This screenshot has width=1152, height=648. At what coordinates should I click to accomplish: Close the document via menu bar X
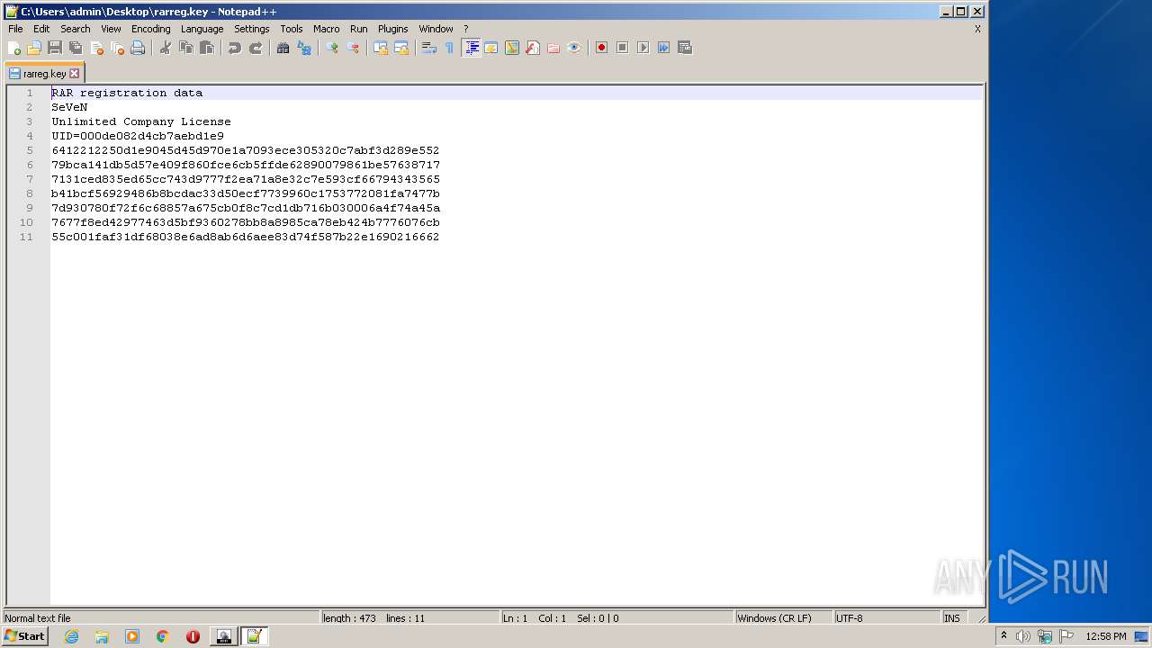tap(977, 29)
